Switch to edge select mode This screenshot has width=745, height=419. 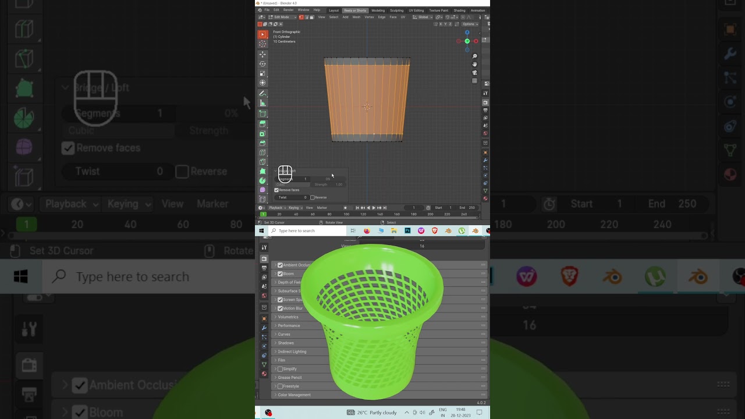(x=307, y=17)
